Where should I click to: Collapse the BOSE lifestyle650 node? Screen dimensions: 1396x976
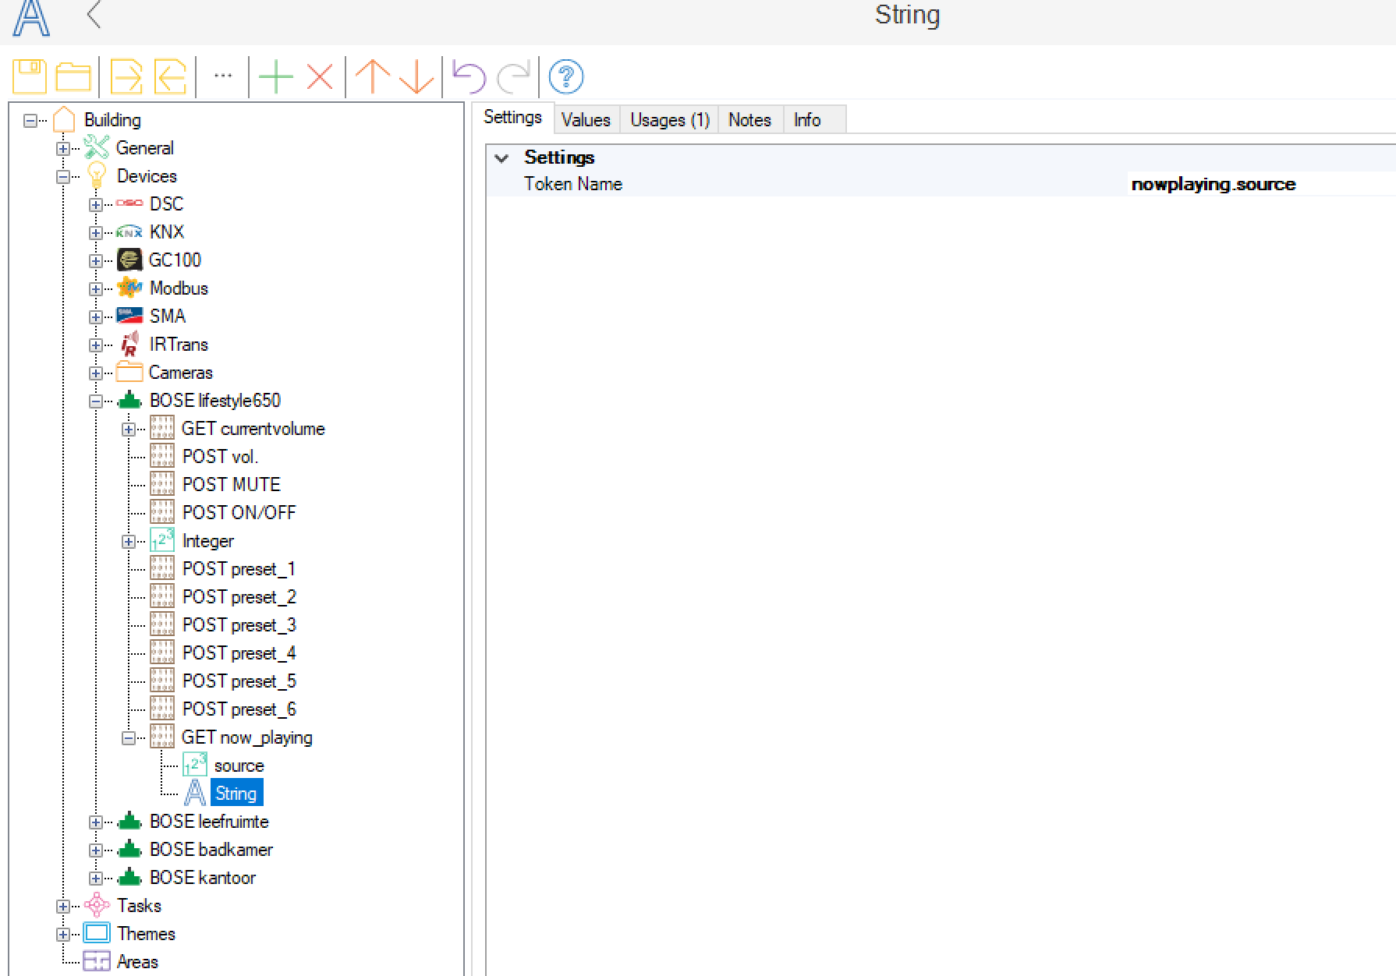tap(95, 401)
